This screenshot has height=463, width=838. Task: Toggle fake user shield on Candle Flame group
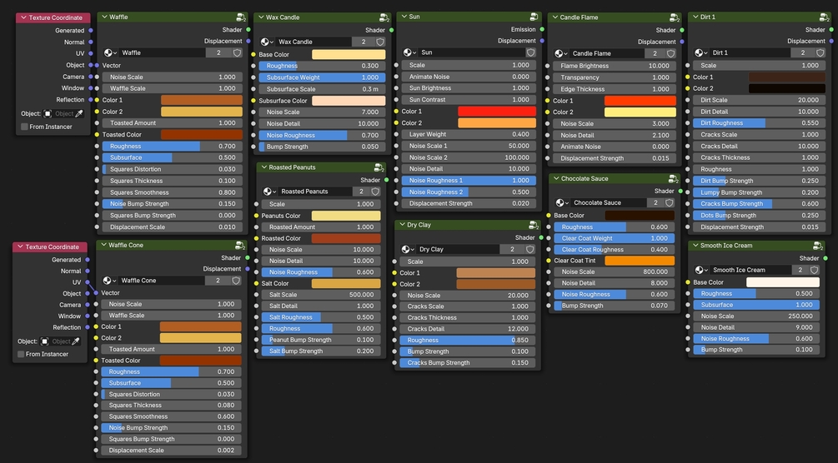670,53
